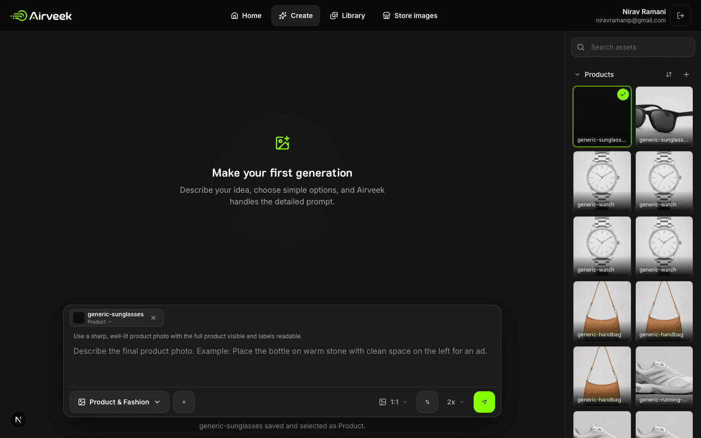Click the "Make your first generation" heading
The image size is (701, 438).
coord(282,173)
